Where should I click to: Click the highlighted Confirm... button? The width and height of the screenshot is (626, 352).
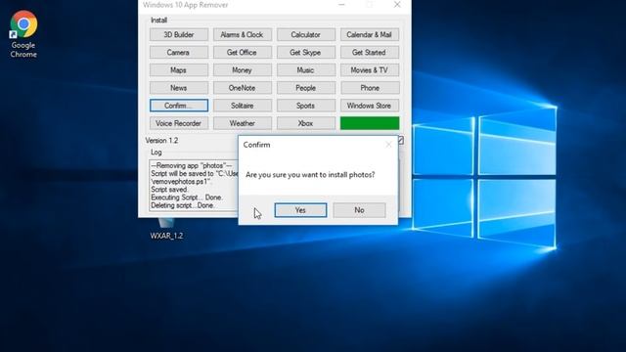[x=179, y=106]
